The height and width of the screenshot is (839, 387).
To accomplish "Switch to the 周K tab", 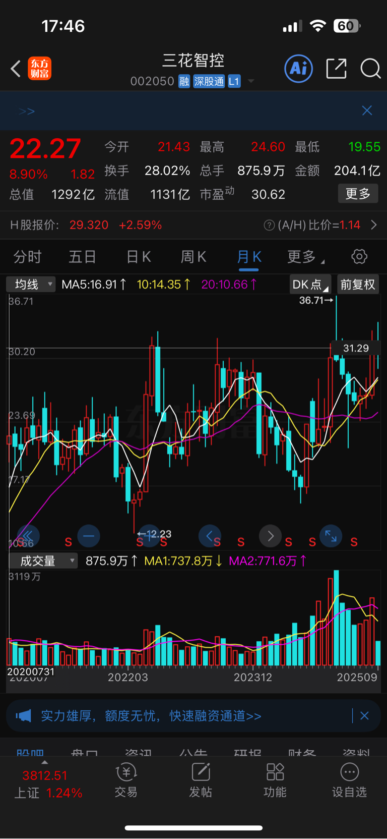I will click(193, 257).
